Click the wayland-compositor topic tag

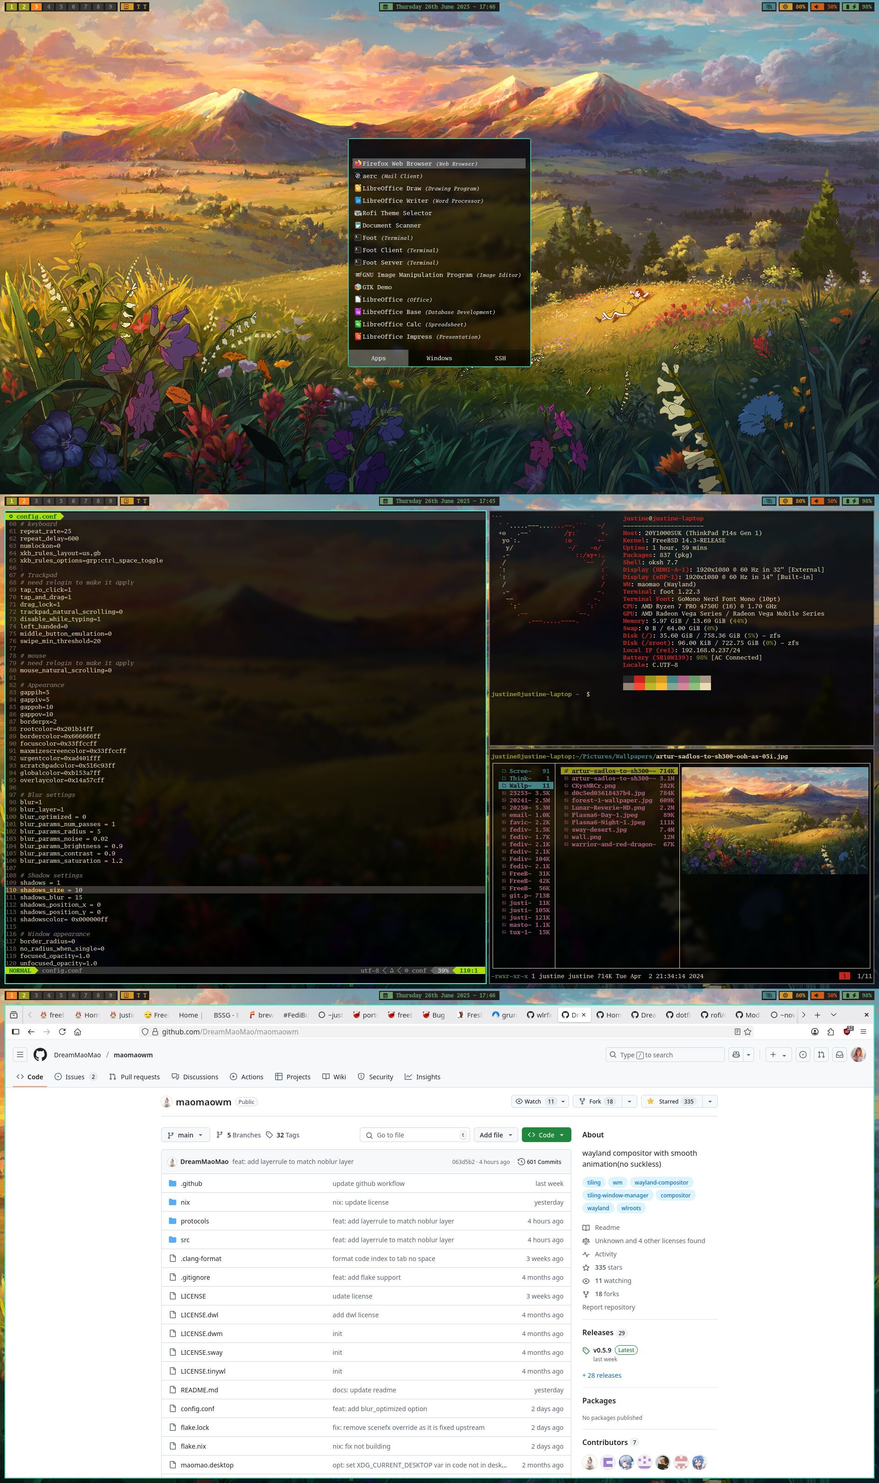point(661,1182)
